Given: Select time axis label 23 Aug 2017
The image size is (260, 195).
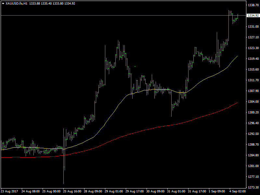Looking at the screenshot, I should 9,191.
